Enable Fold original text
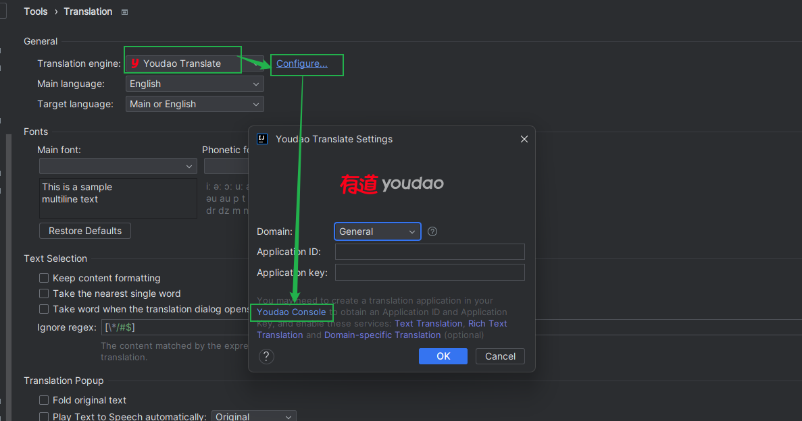 pyautogui.click(x=44, y=400)
